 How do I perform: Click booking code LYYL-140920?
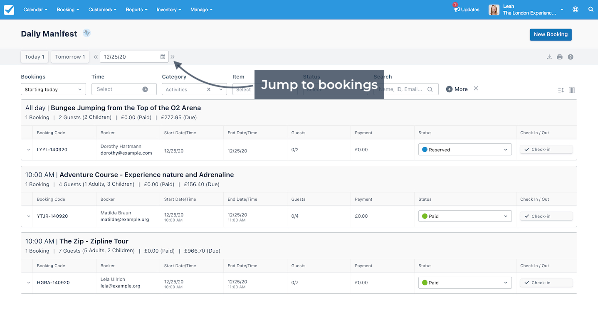(52, 150)
